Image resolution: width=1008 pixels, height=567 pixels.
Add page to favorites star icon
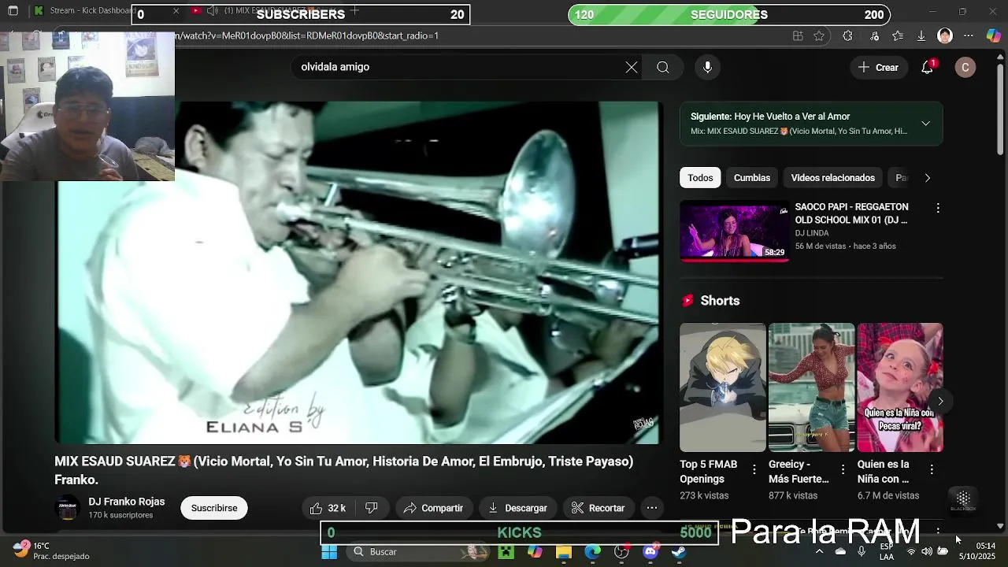click(819, 35)
